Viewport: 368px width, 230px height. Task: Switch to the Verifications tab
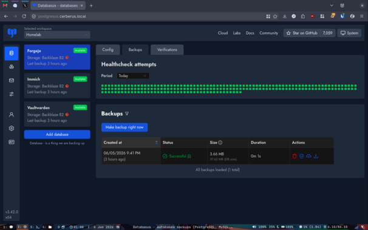[x=167, y=50]
